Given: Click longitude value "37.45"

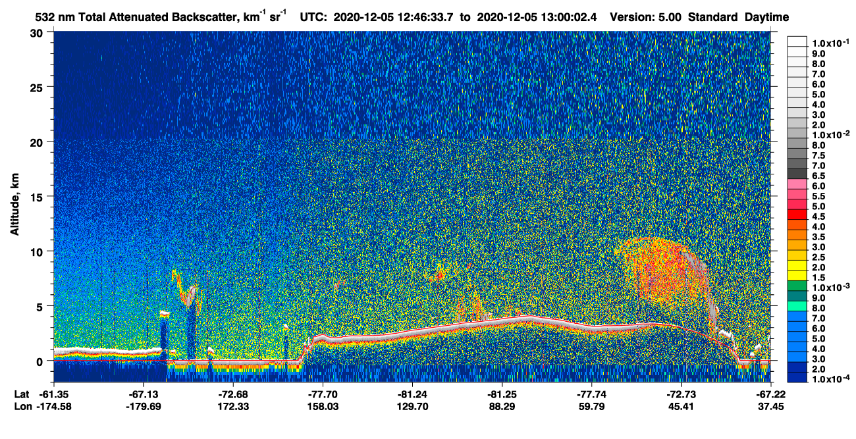Looking at the screenshot, I should click(770, 406).
